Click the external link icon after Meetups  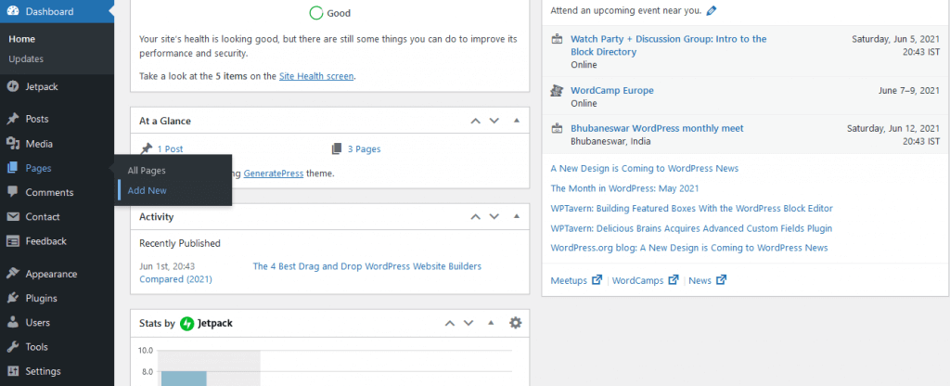[x=597, y=280]
